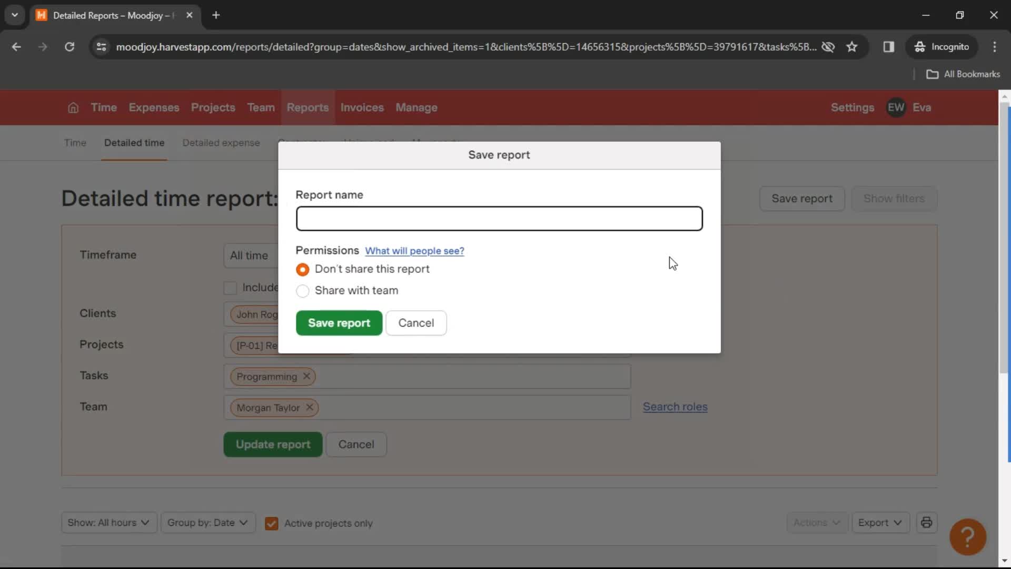The image size is (1011, 569).
Task: Open the Projects section
Action: 213,107
